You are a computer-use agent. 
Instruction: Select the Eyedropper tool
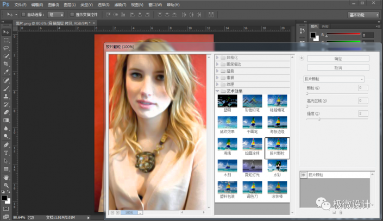(6, 72)
